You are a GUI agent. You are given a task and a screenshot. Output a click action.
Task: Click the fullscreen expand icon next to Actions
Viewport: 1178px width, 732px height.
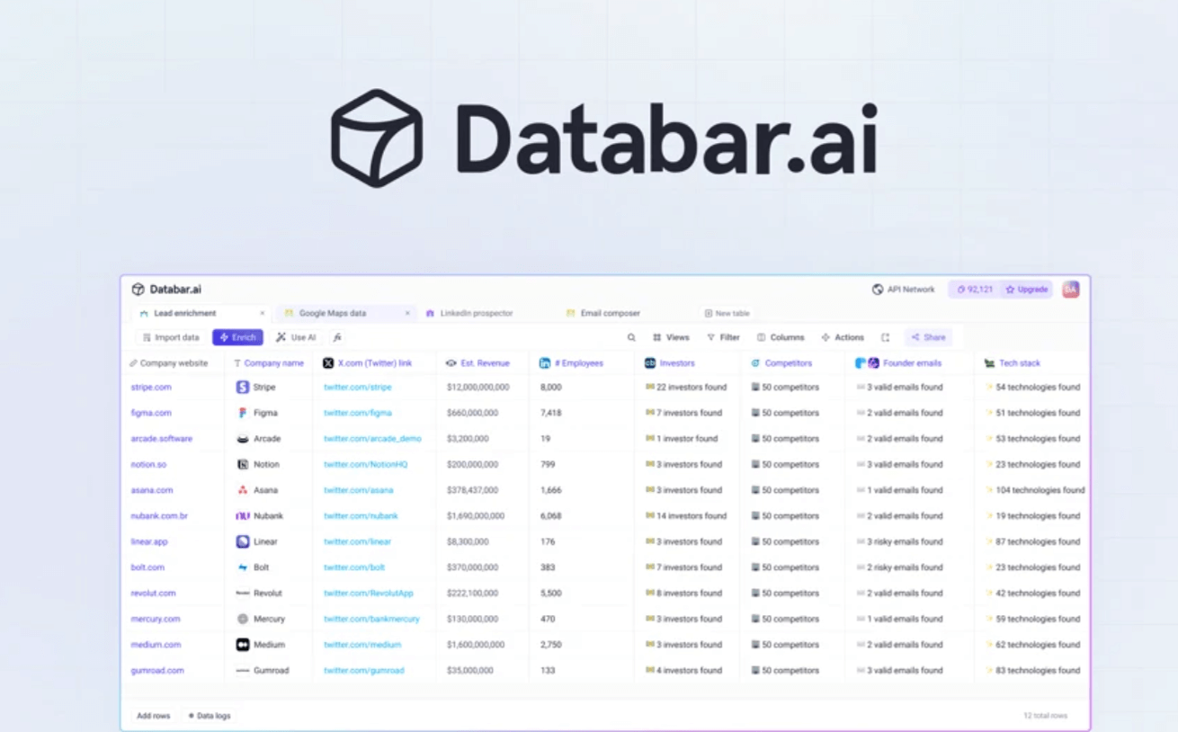click(x=885, y=337)
